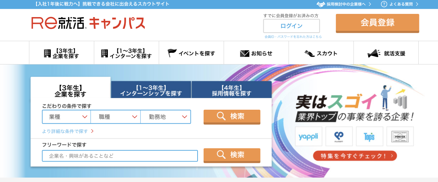Click より詳細な条件で探す link

(65, 131)
